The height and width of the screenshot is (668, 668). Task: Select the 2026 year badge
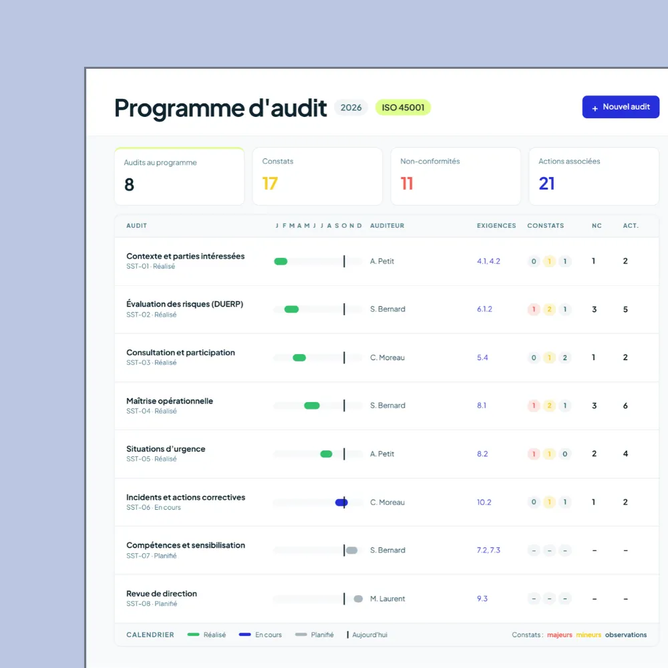(351, 108)
